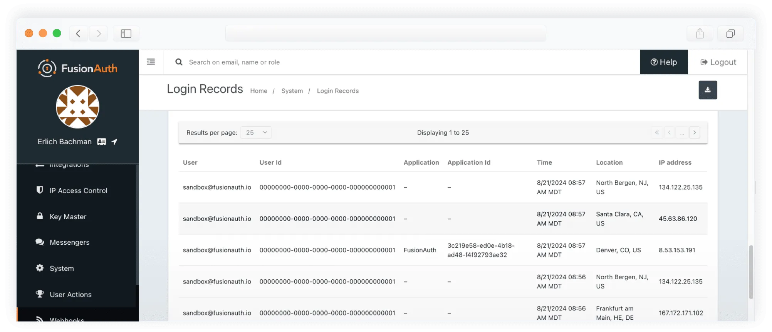The height and width of the screenshot is (332, 772).
Task: Click application id 3c219e58-ed0e-4b18
Action: tap(481, 250)
